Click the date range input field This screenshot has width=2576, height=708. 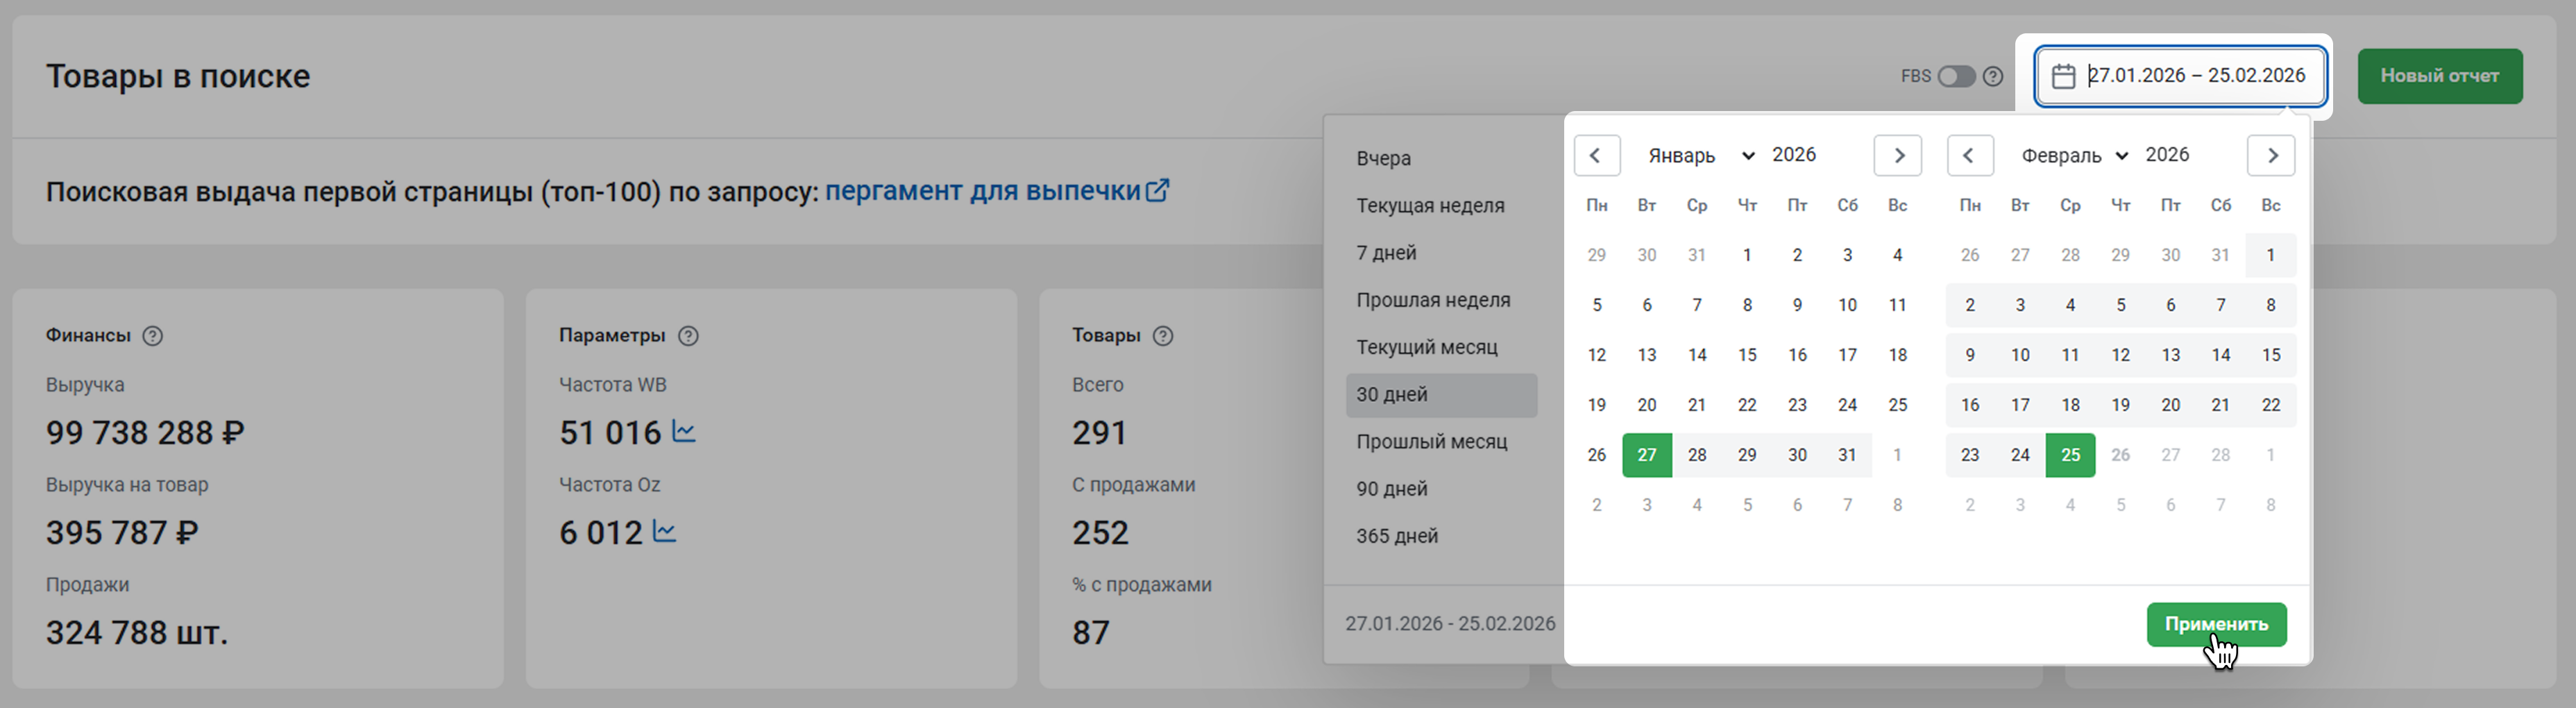2195,76
